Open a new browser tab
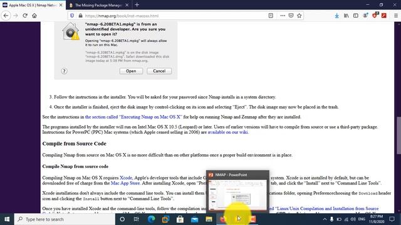 coord(137,5)
